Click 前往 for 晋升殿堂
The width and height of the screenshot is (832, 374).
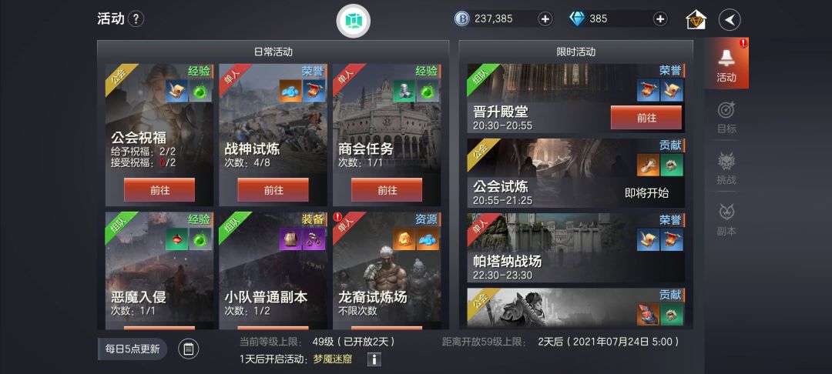pyautogui.click(x=646, y=118)
